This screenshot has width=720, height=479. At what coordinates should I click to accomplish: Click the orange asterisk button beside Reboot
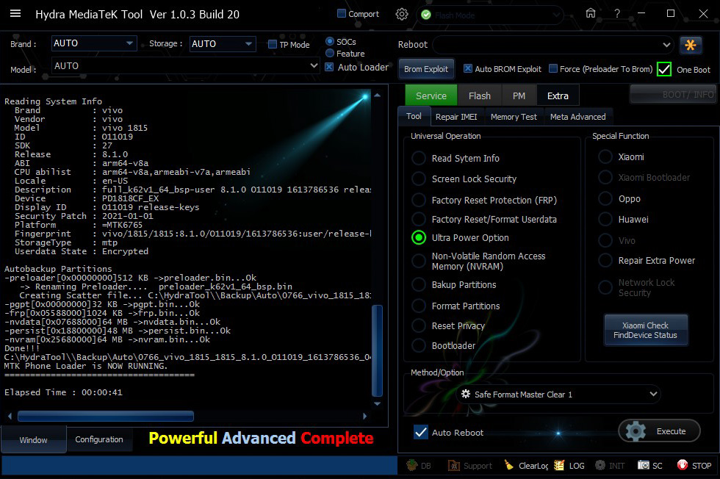[691, 45]
